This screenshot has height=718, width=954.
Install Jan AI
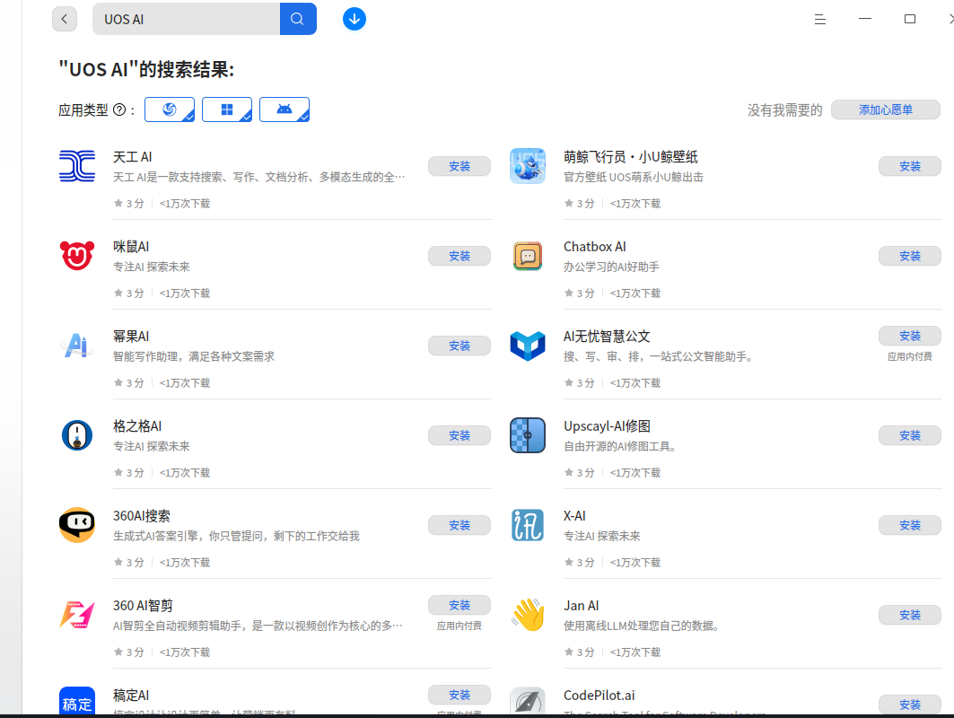coord(910,615)
